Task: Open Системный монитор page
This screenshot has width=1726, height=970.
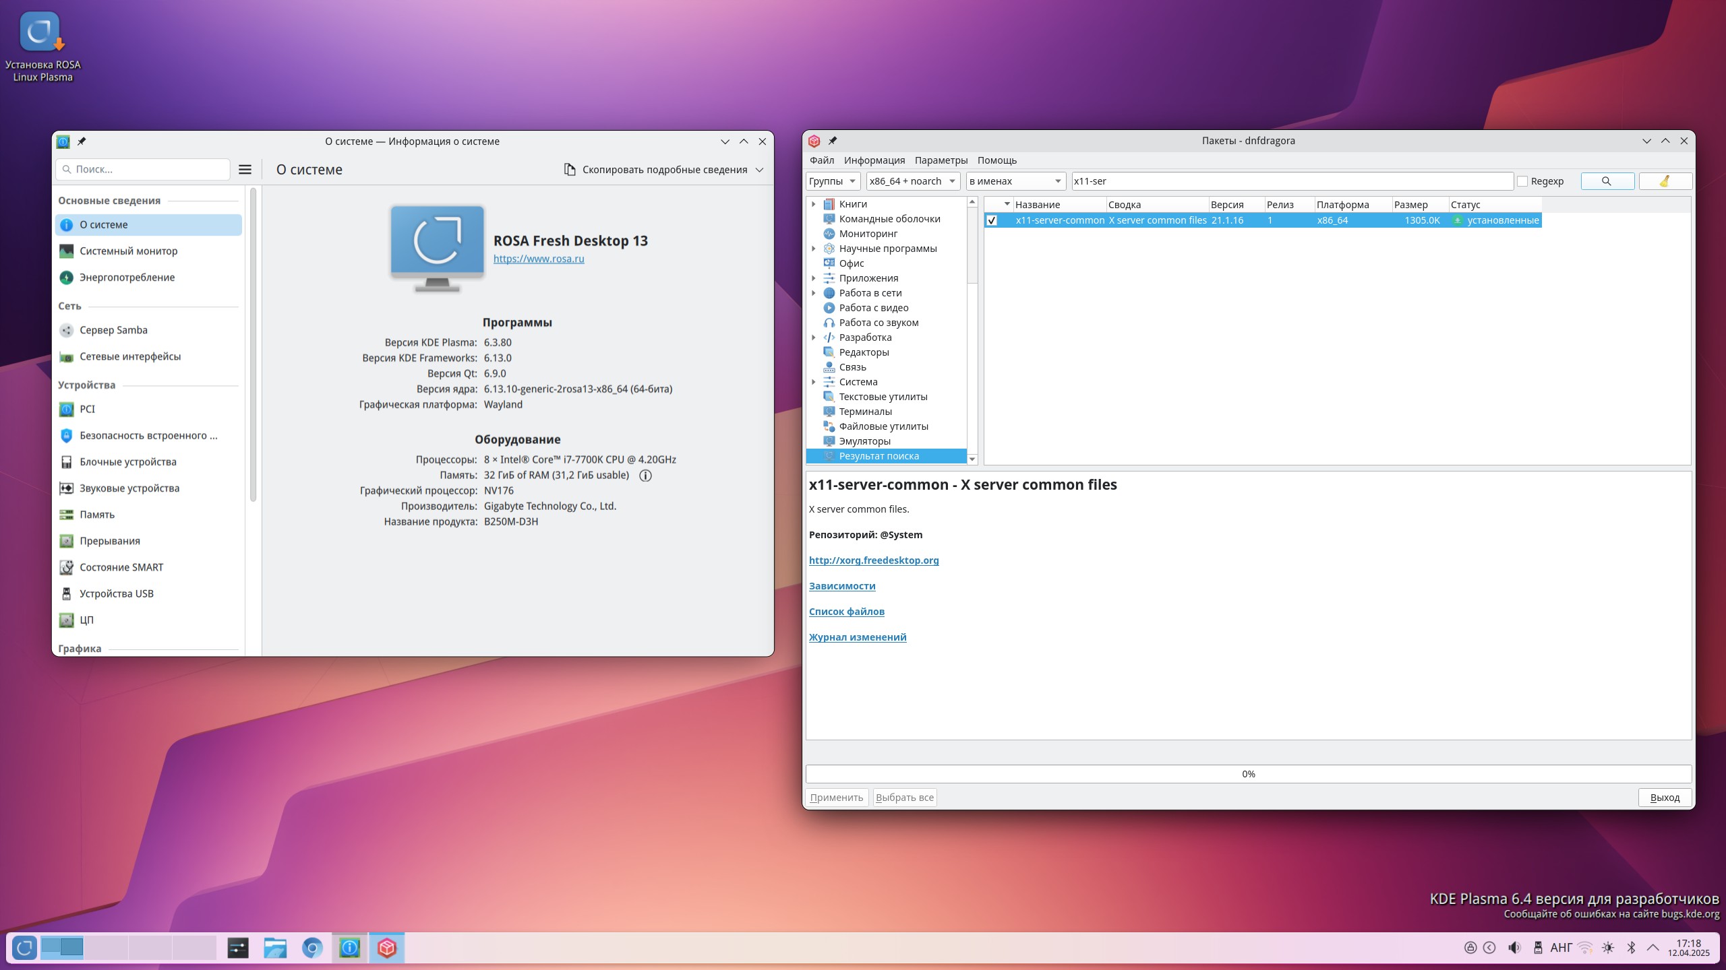Action: tap(128, 251)
